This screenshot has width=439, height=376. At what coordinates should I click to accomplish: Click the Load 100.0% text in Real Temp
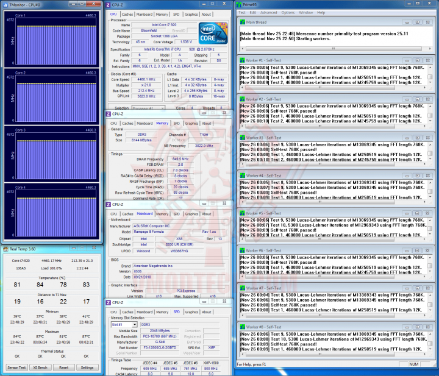[x=51, y=268]
